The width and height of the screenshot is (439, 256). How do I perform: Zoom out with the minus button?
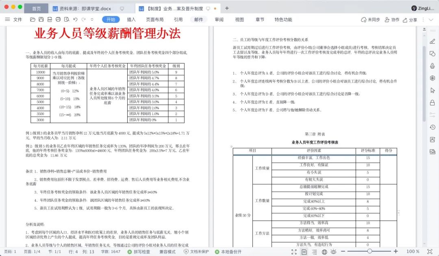pyautogui.click(x=343, y=251)
